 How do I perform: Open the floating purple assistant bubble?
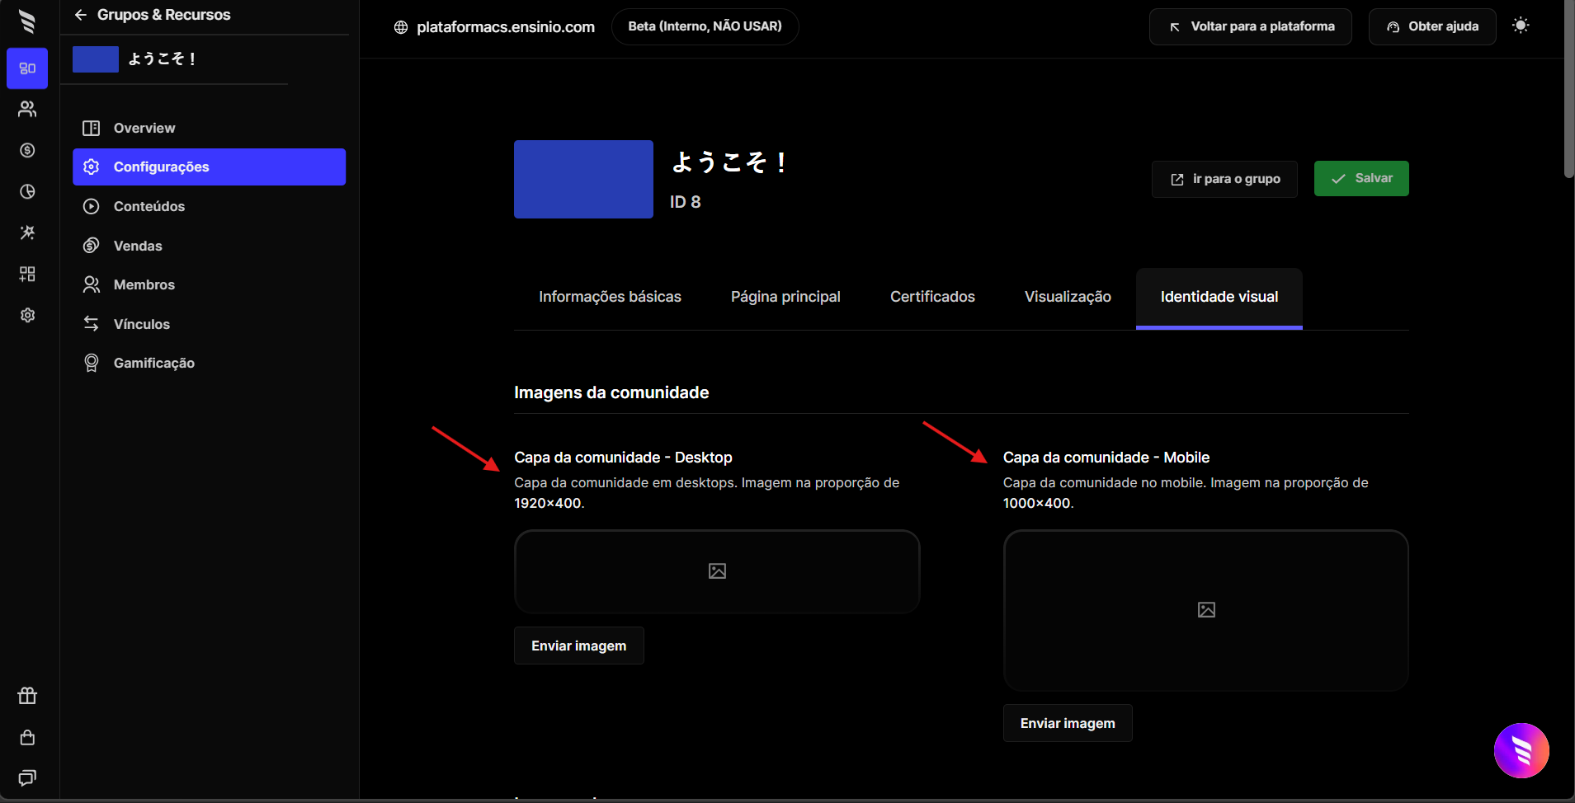click(1521, 750)
